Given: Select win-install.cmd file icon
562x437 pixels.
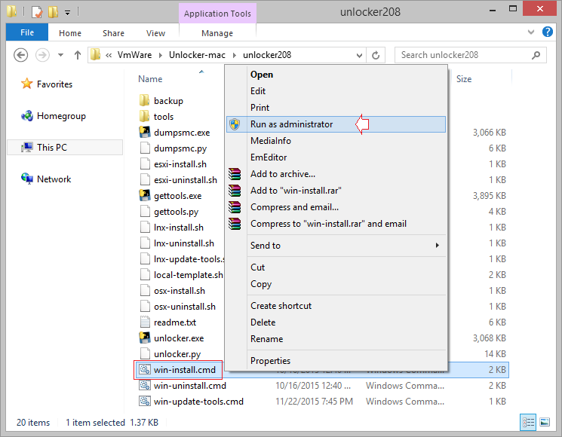Looking at the screenshot, I should [145, 370].
